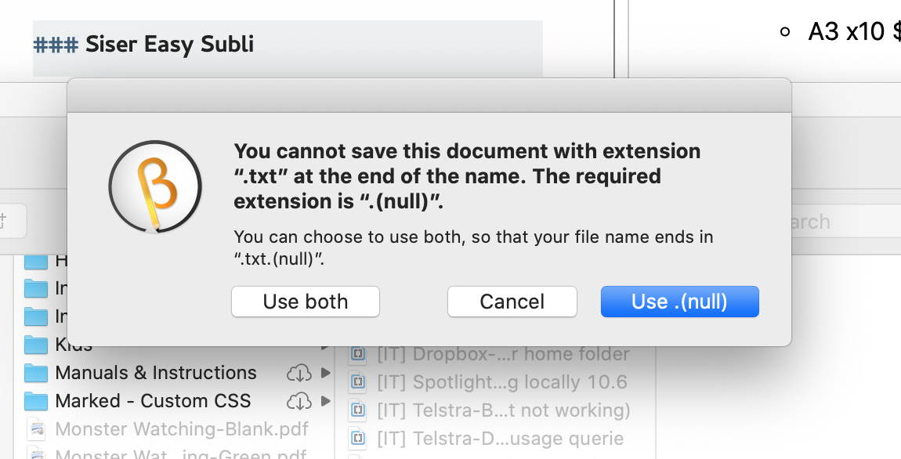Click the Marked - Custom CSS folder icon
The width and height of the screenshot is (901, 459).
36,401
